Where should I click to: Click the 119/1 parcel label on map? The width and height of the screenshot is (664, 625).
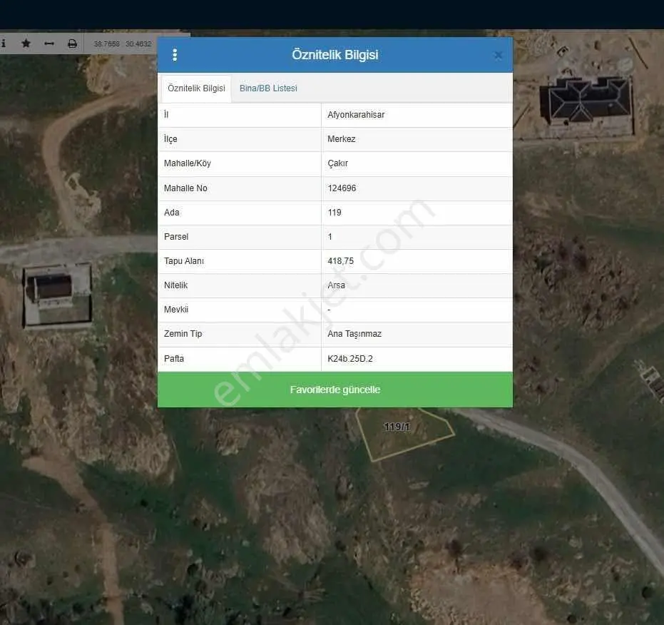397,427
